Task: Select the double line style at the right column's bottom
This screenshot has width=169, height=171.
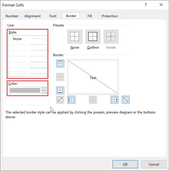Action: (x=38, y=74)
